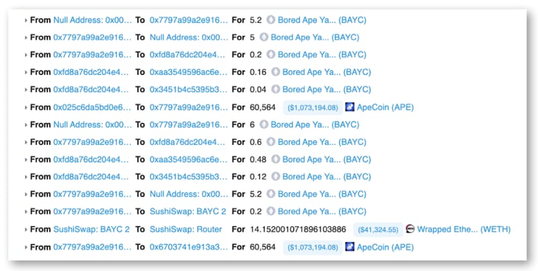Select the amount 0.48

click(x=258, y=159)
